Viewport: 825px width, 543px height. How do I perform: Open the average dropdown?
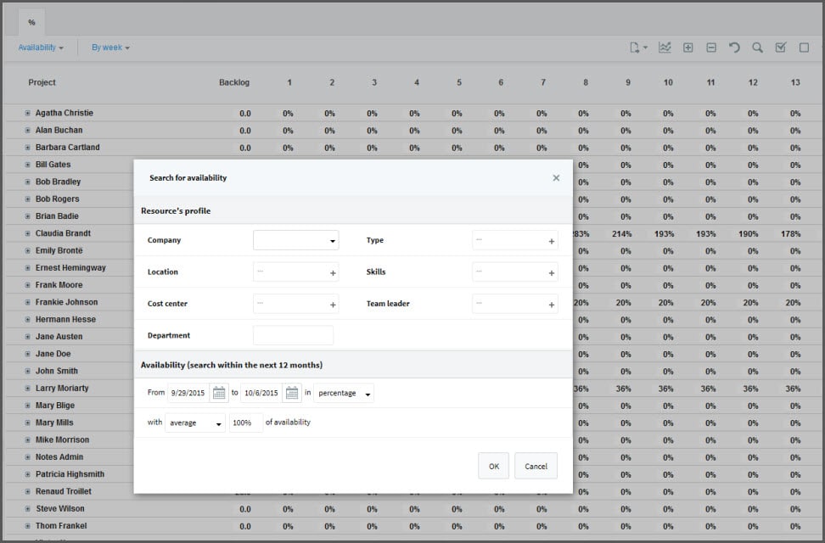coord(195,423)
